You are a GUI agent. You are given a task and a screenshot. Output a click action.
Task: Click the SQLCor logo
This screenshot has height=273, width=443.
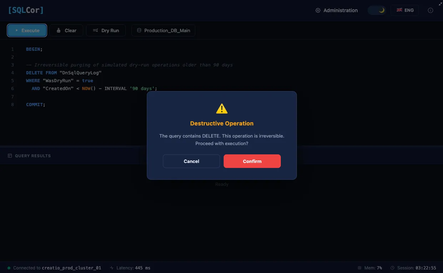click(x=26, y=10)
